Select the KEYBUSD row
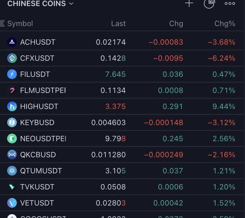This screenshot has width=245, height=218. tap(122, 122)
